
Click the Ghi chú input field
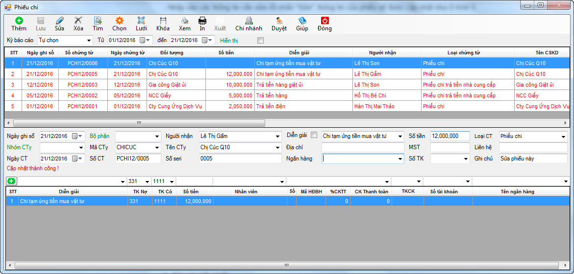(533, 159)
